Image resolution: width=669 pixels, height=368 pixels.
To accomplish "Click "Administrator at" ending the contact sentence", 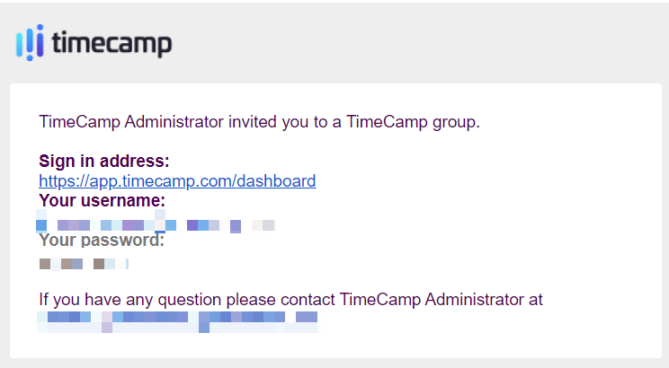I will click(x=484, y=300).
